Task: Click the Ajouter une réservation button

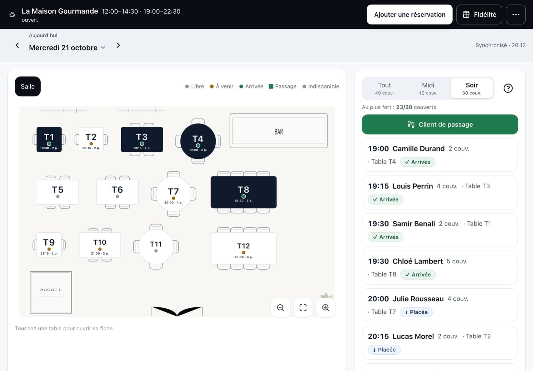Action: (409, 14)
